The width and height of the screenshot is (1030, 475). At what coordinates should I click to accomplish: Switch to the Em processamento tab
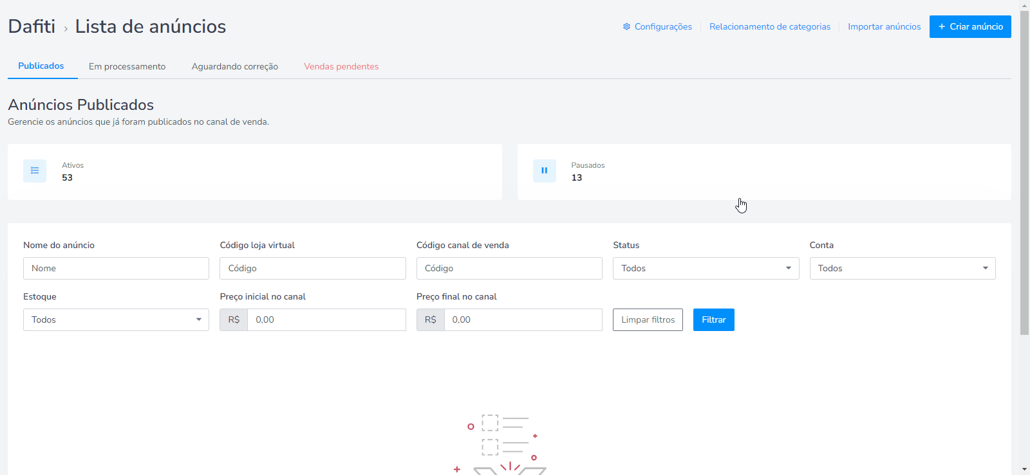pos(127,67)
